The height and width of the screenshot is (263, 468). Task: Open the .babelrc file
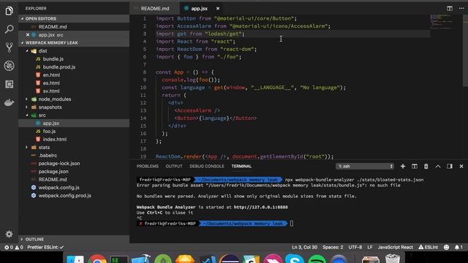pyautogui.click(x=48, y=156)
